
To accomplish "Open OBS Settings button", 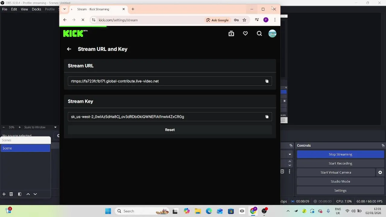I will pos(340,190).
